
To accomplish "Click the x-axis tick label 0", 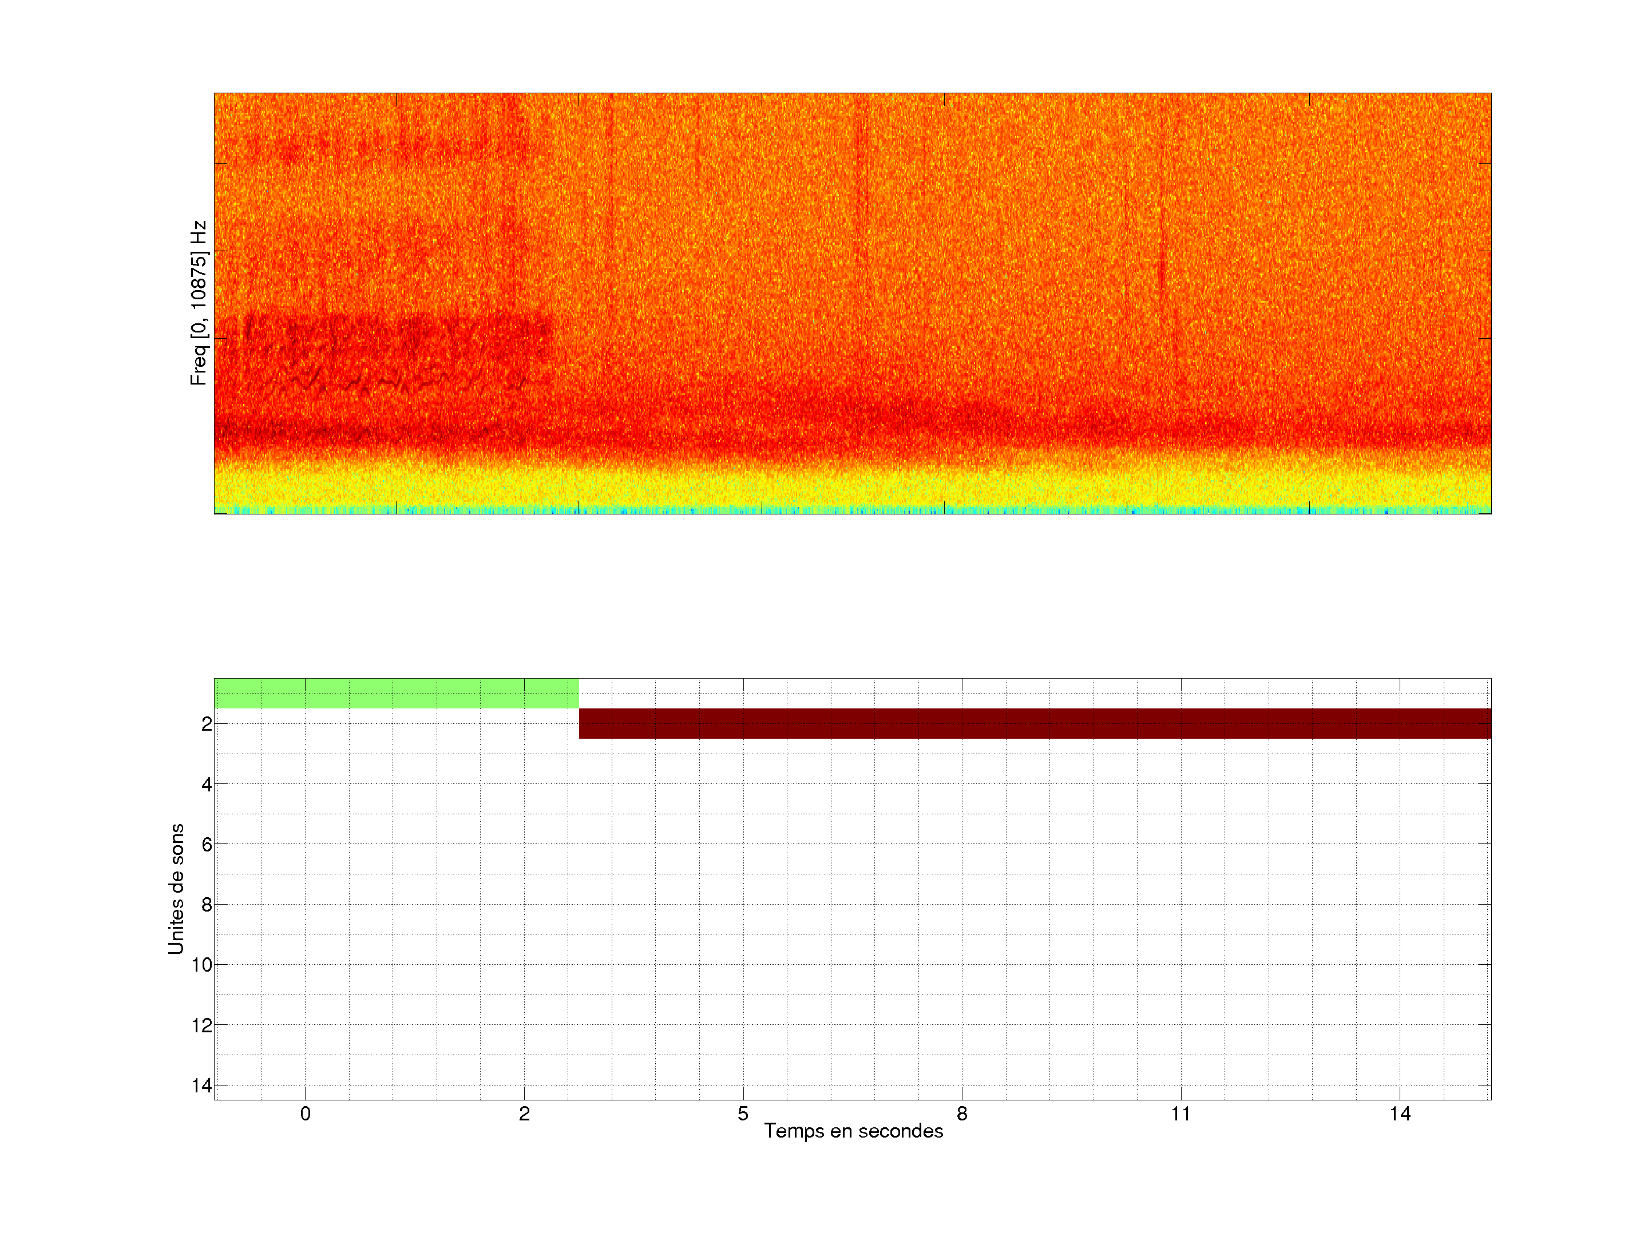I will [306, 1114].
